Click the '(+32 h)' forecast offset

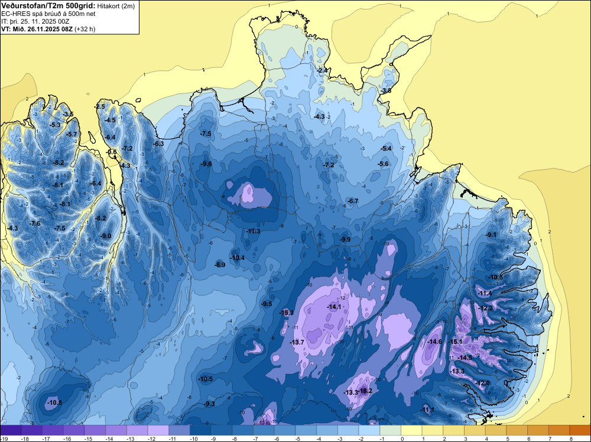85,29
